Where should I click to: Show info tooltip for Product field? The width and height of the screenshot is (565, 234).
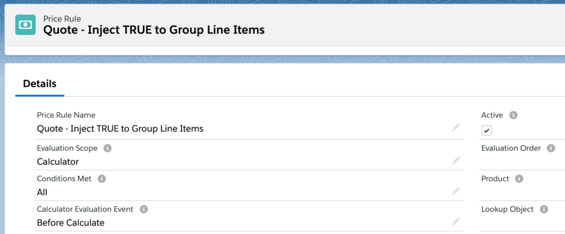519,179
